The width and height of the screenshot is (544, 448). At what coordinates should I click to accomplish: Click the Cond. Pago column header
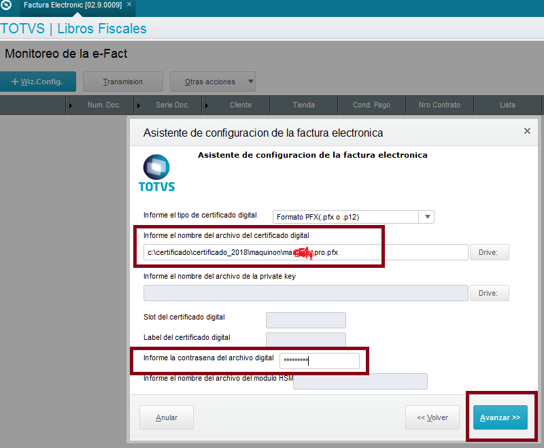pos(371,105)
